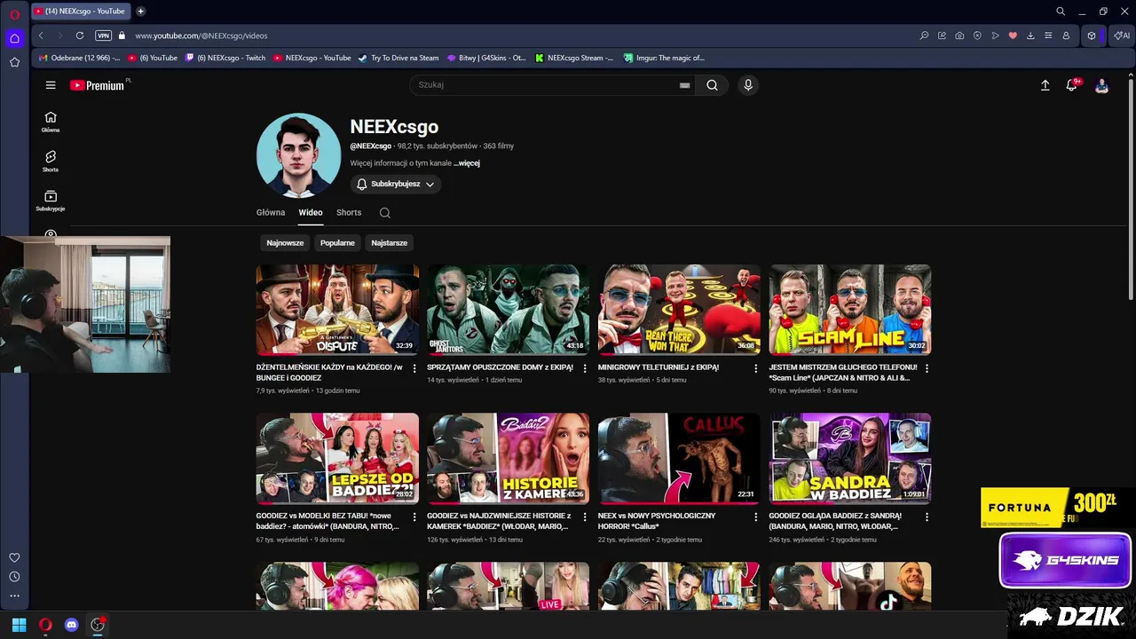
Task: Open the Opera menu logo
Action: coord(14,14)
